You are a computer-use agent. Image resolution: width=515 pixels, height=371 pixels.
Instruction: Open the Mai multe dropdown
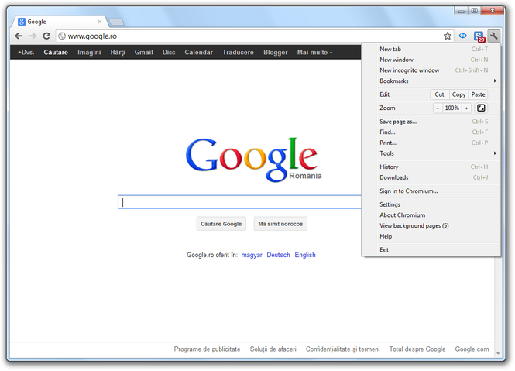click(x=314, y=52)
